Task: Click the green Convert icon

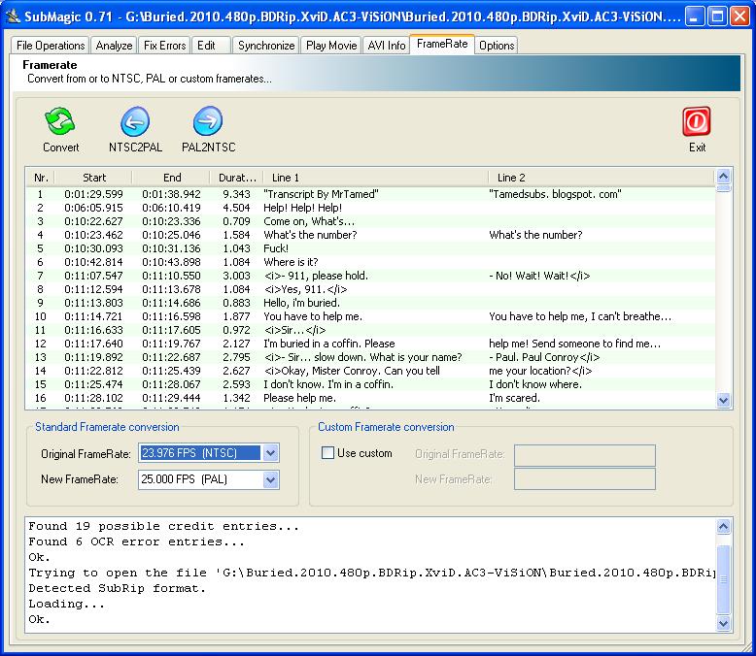Action: click(60, 121)
